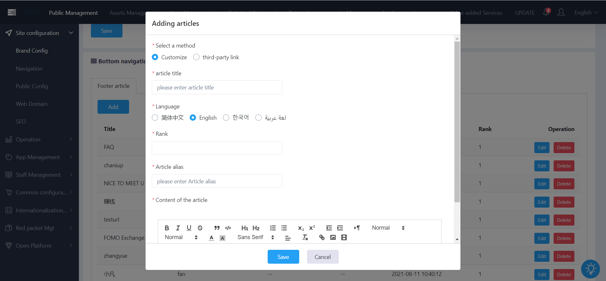Choose 简体中文 as the article language
Viewport: 606px width, 281px height.
click(x=168, y=118)
